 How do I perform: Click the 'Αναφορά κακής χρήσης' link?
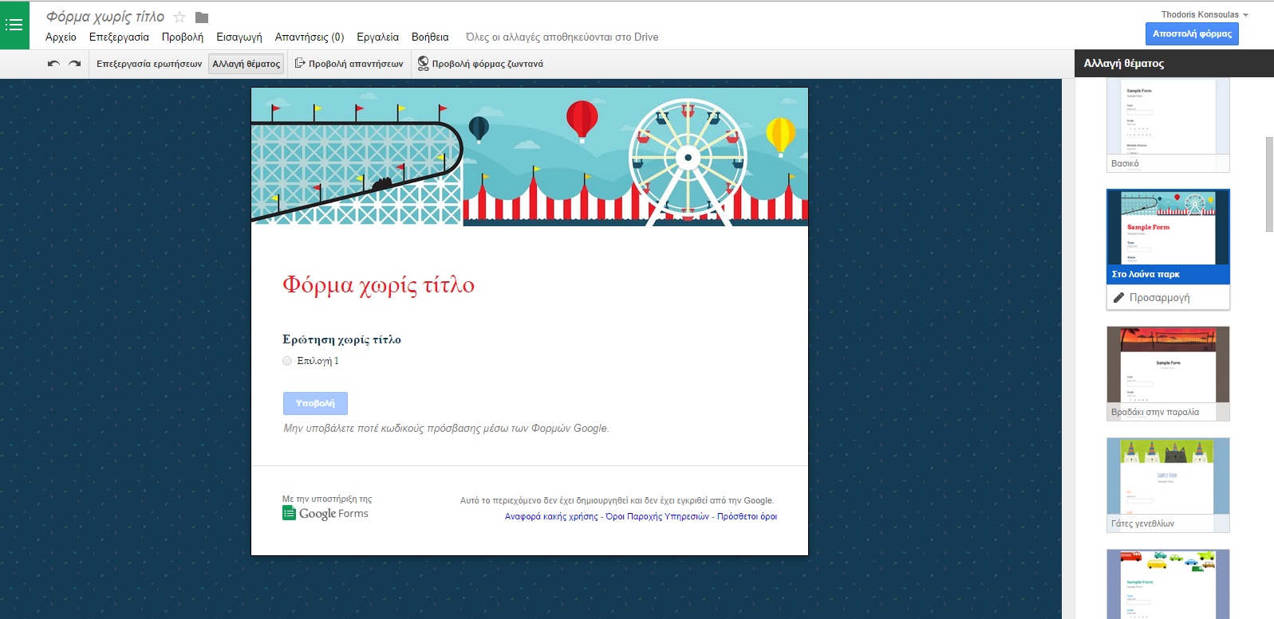pyautogui.click(x=551, y=516)
